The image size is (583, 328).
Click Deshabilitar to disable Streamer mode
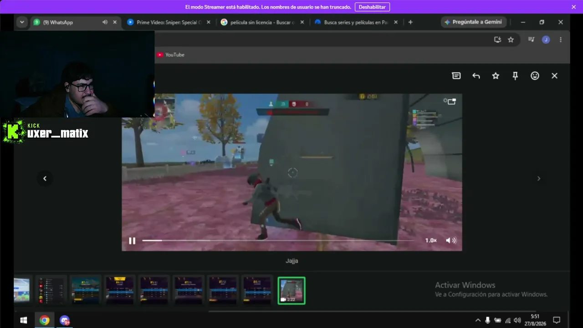[372, 7]
